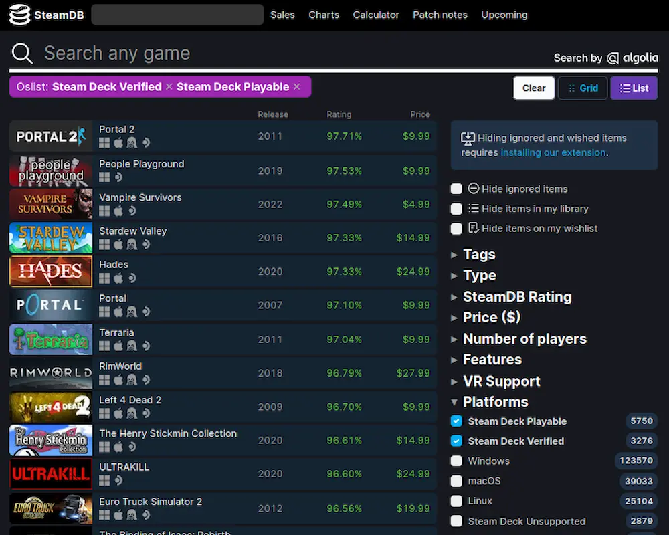This screenshot has height=535, width=669.
Task: Click Linux icon in Stardew Valley row
Action: [132, 245]
